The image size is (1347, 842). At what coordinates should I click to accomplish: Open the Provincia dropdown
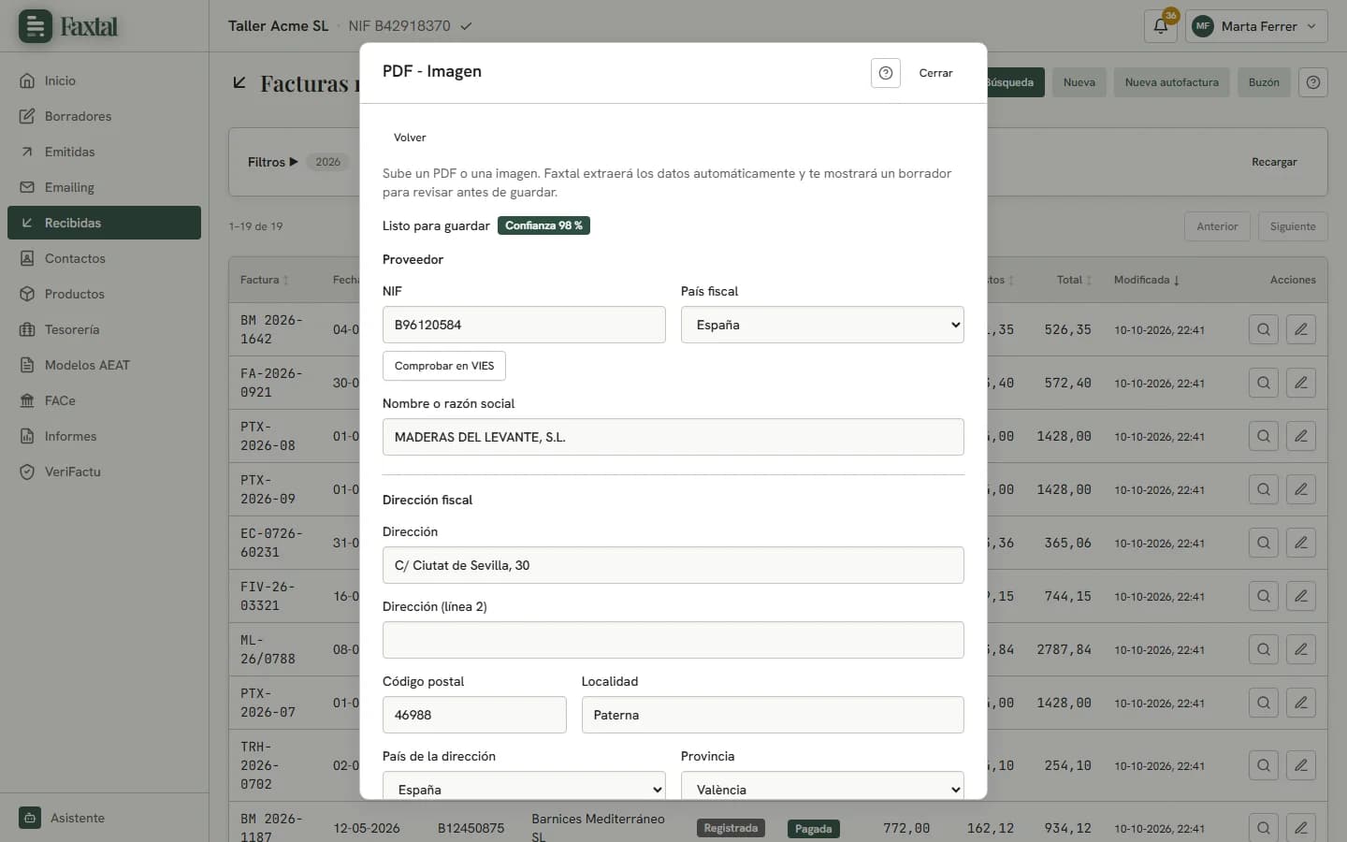822,786
